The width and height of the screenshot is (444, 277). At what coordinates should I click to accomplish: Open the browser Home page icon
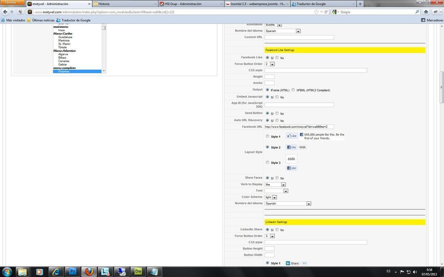click(426, 12)
